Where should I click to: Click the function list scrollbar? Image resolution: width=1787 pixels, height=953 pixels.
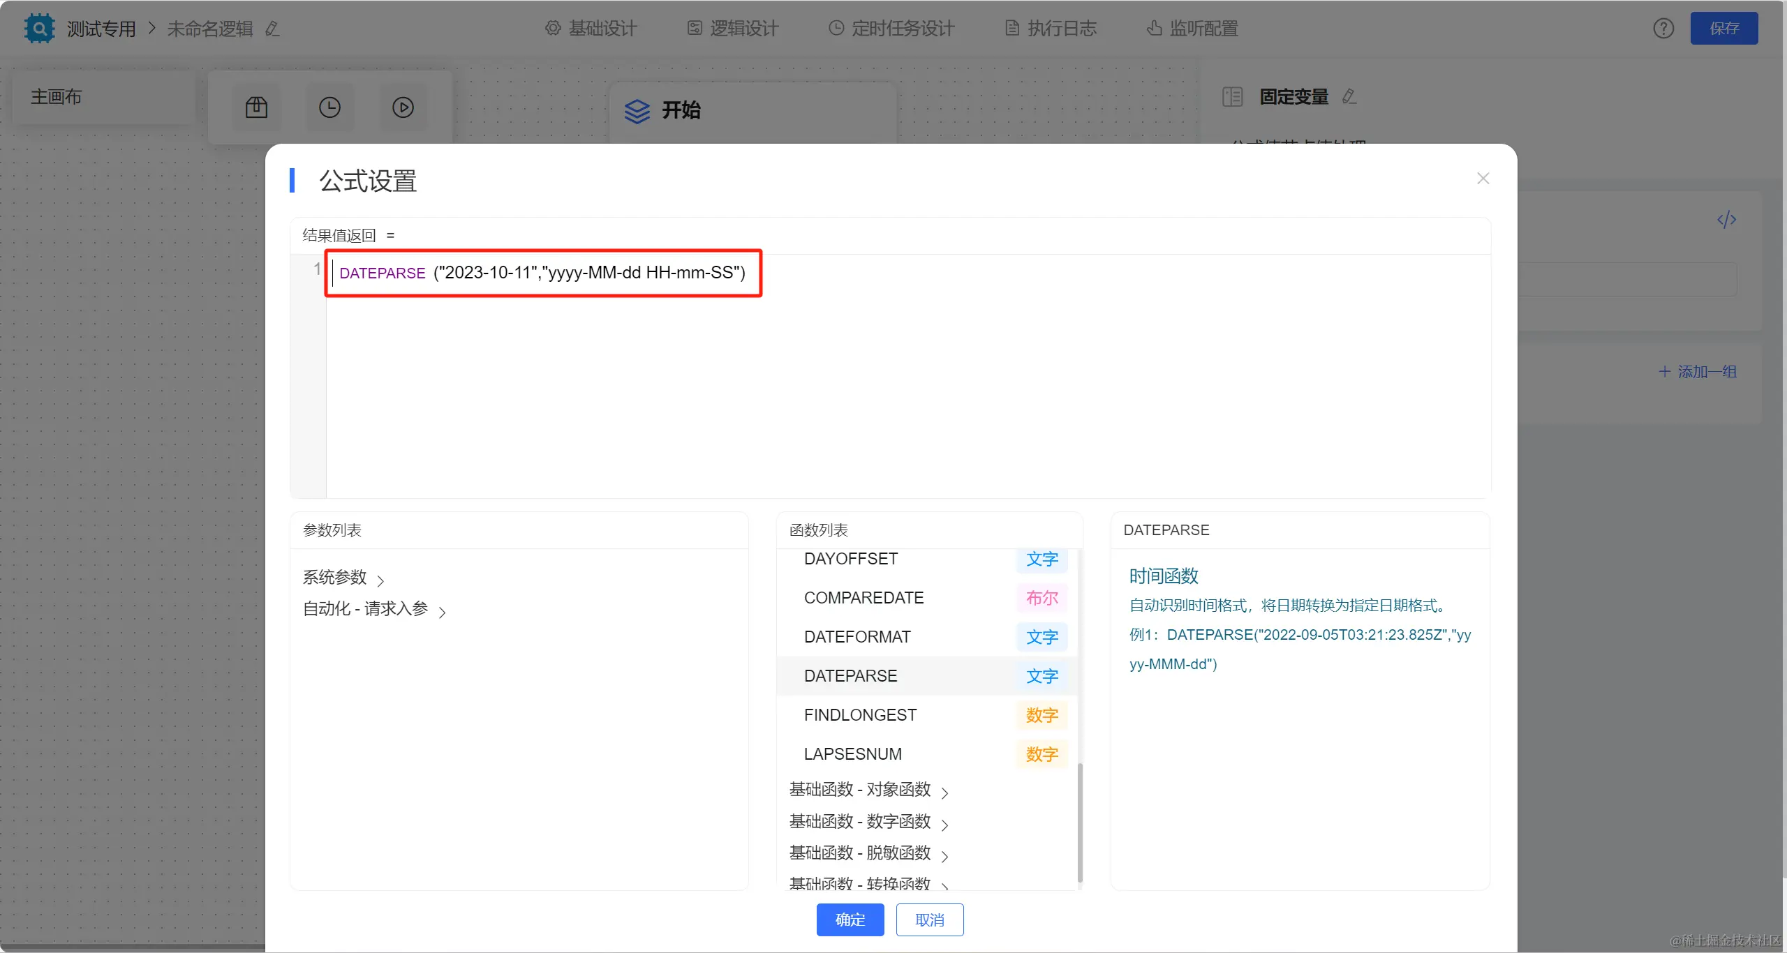(1080, 822)
